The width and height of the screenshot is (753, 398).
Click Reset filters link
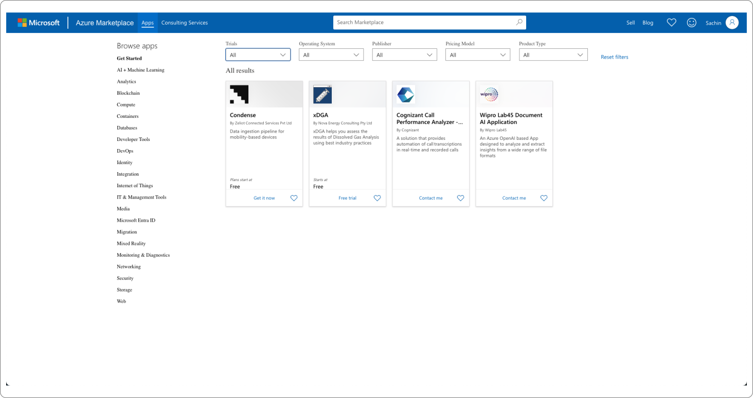[x=615, y=57]
